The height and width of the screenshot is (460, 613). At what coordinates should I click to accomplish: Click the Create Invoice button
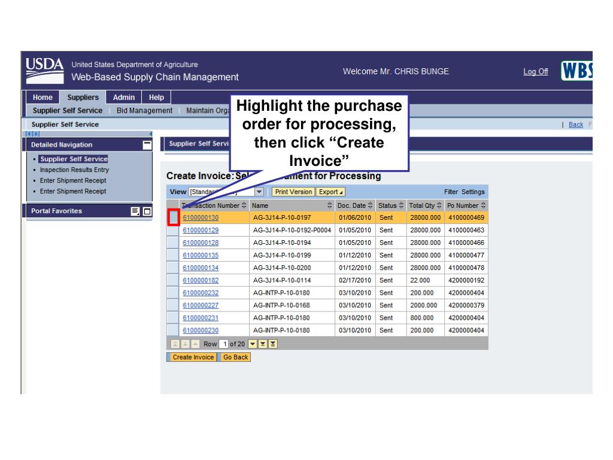(x=193, y=357)
